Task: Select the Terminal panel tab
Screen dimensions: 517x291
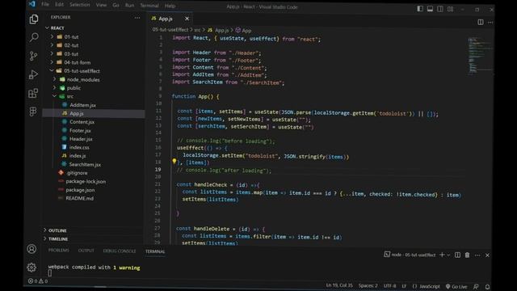Action: click(155, 251)
